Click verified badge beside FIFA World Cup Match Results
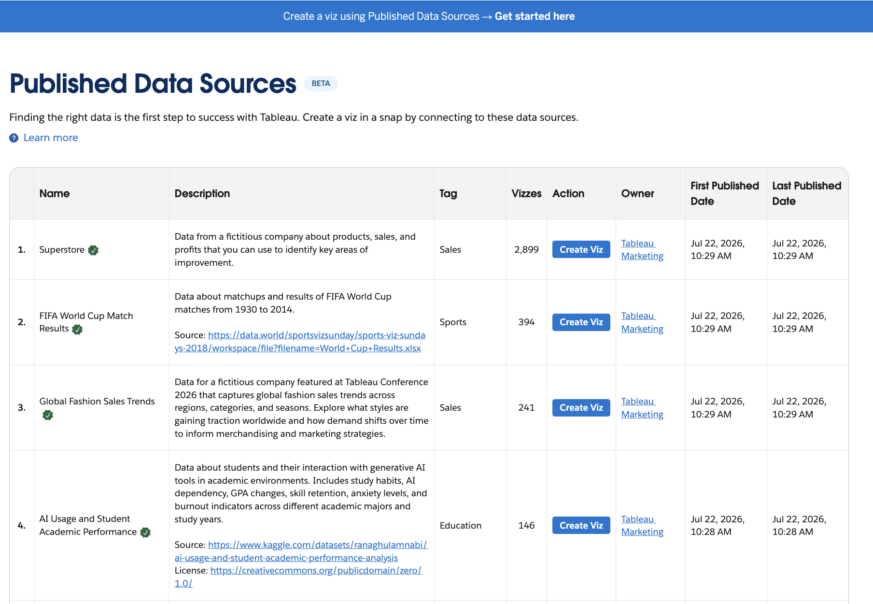This screenshot has width=873, height=604. [77, 329]
